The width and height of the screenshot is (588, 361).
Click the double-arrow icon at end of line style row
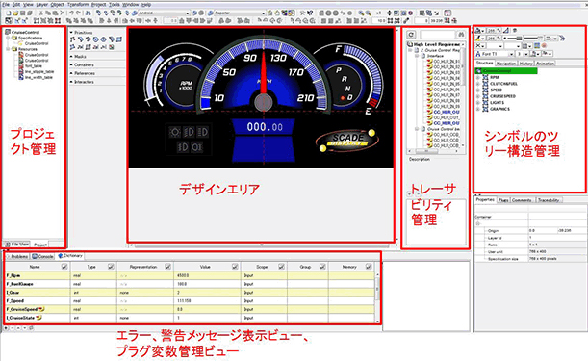562,38
